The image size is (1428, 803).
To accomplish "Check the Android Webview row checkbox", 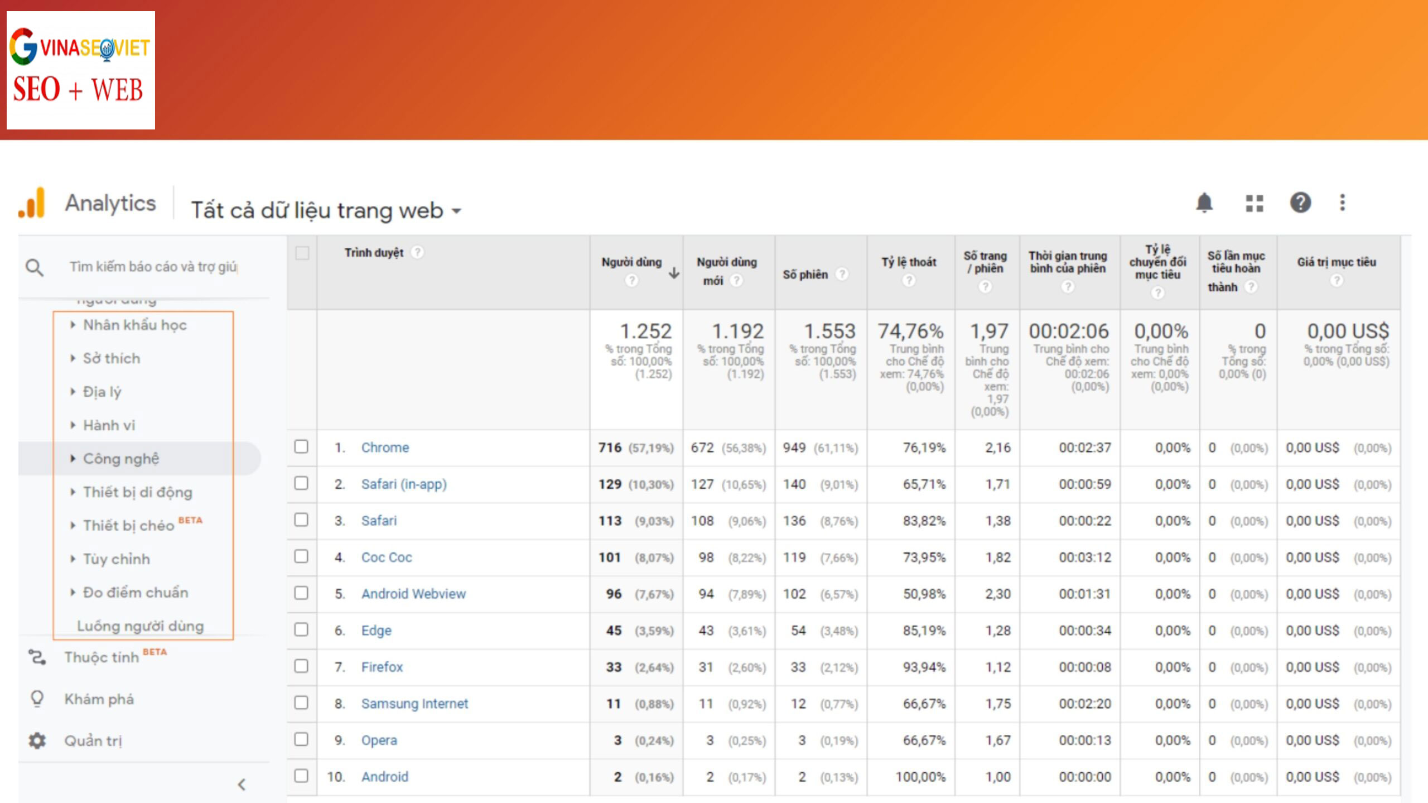I will pos(301,593).
